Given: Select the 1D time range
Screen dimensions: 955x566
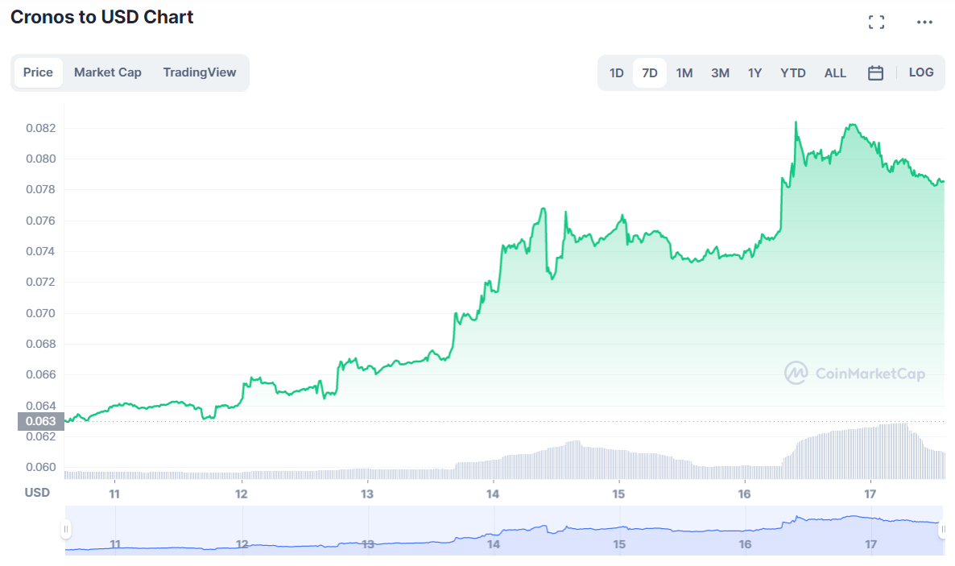Looking at the screenshot, I should (x=616, y=73).
